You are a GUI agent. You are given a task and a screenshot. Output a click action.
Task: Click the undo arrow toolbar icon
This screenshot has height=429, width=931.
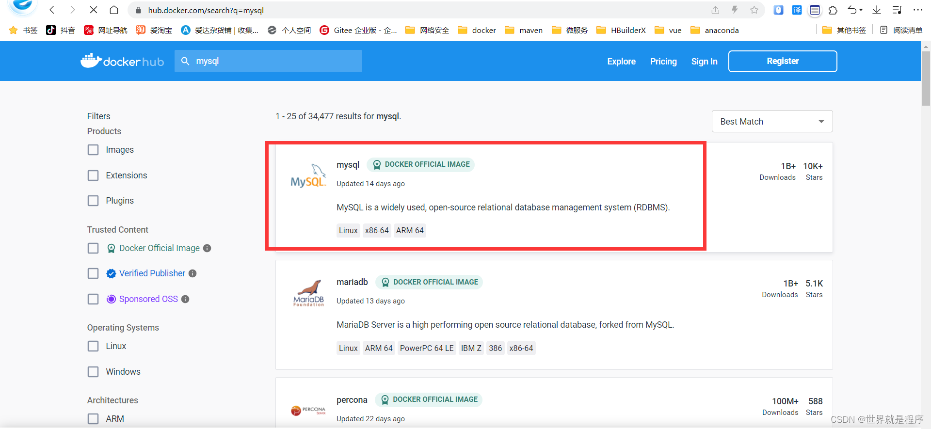[852, 10]
